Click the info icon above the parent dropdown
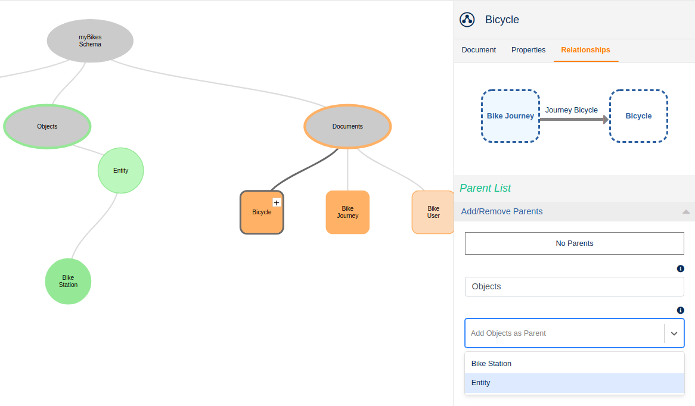 coord(680,310)
